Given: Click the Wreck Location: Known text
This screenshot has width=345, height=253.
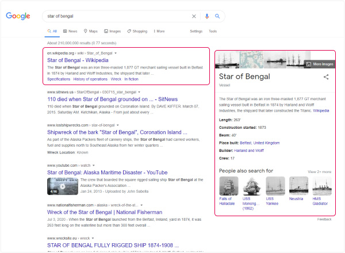Looking at the screenshot, I should tap(67, 152).
